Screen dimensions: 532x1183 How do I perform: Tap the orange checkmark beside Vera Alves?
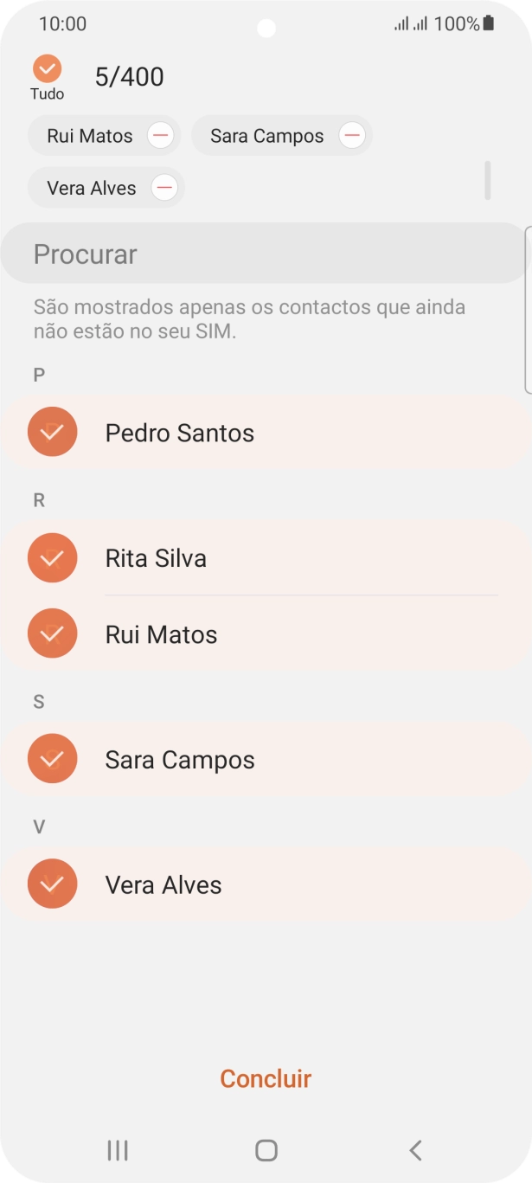tap(52, 884)
